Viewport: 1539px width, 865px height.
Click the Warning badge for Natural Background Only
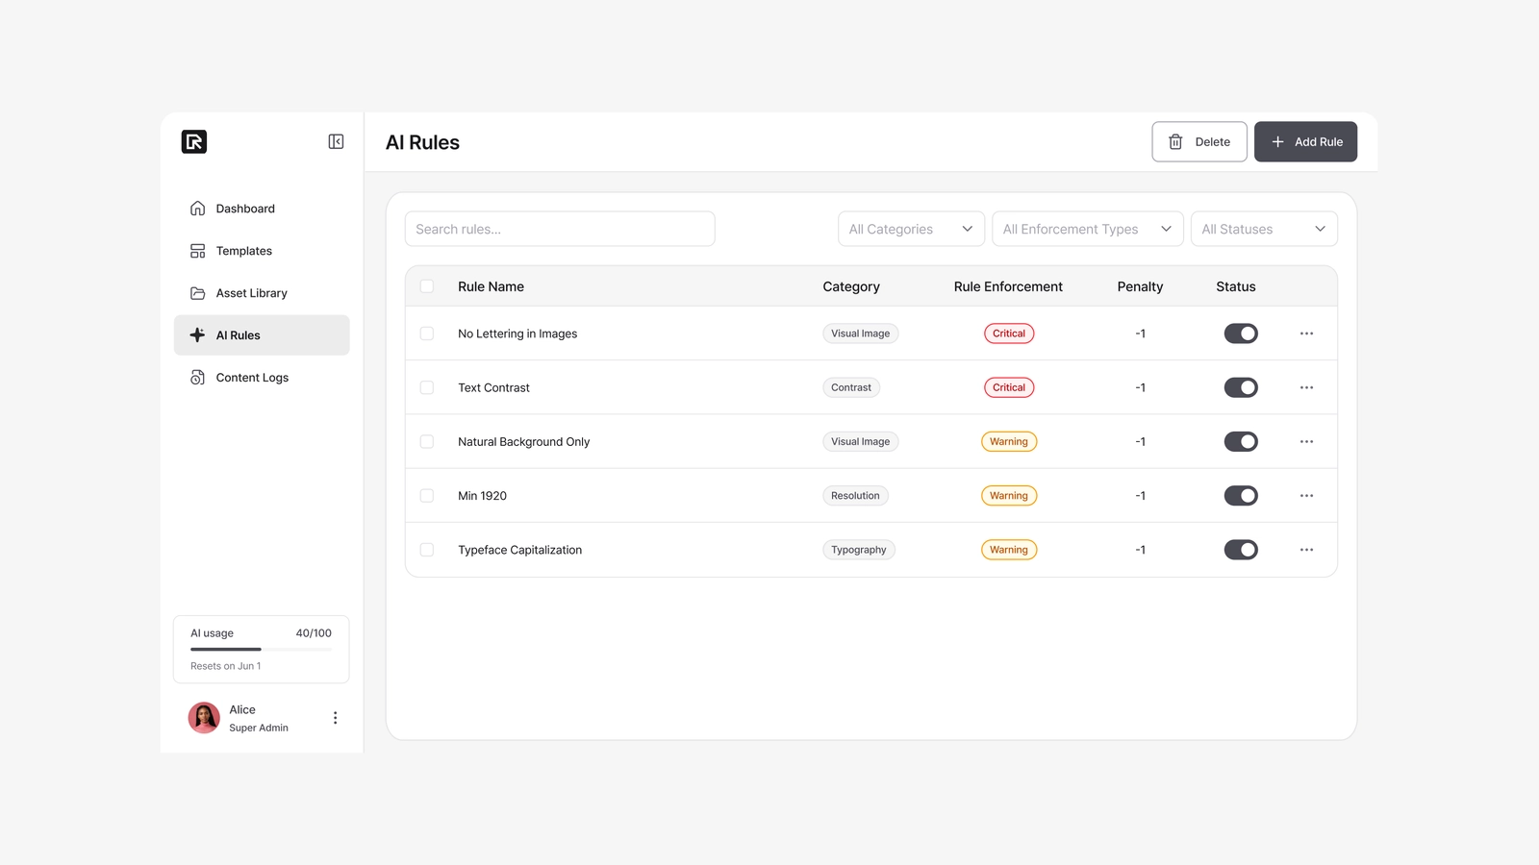pyautogui.click(x=1009, y=442)
